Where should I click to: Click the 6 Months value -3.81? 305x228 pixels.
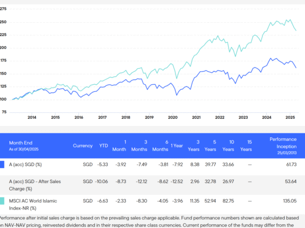(163, 164)
